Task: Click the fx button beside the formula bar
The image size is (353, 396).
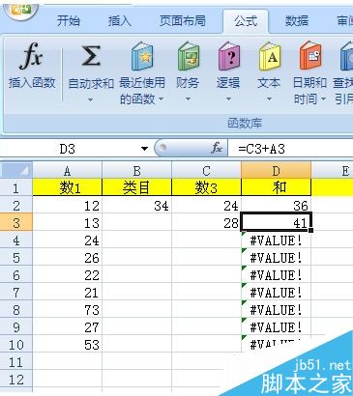Action: (217, 148)
